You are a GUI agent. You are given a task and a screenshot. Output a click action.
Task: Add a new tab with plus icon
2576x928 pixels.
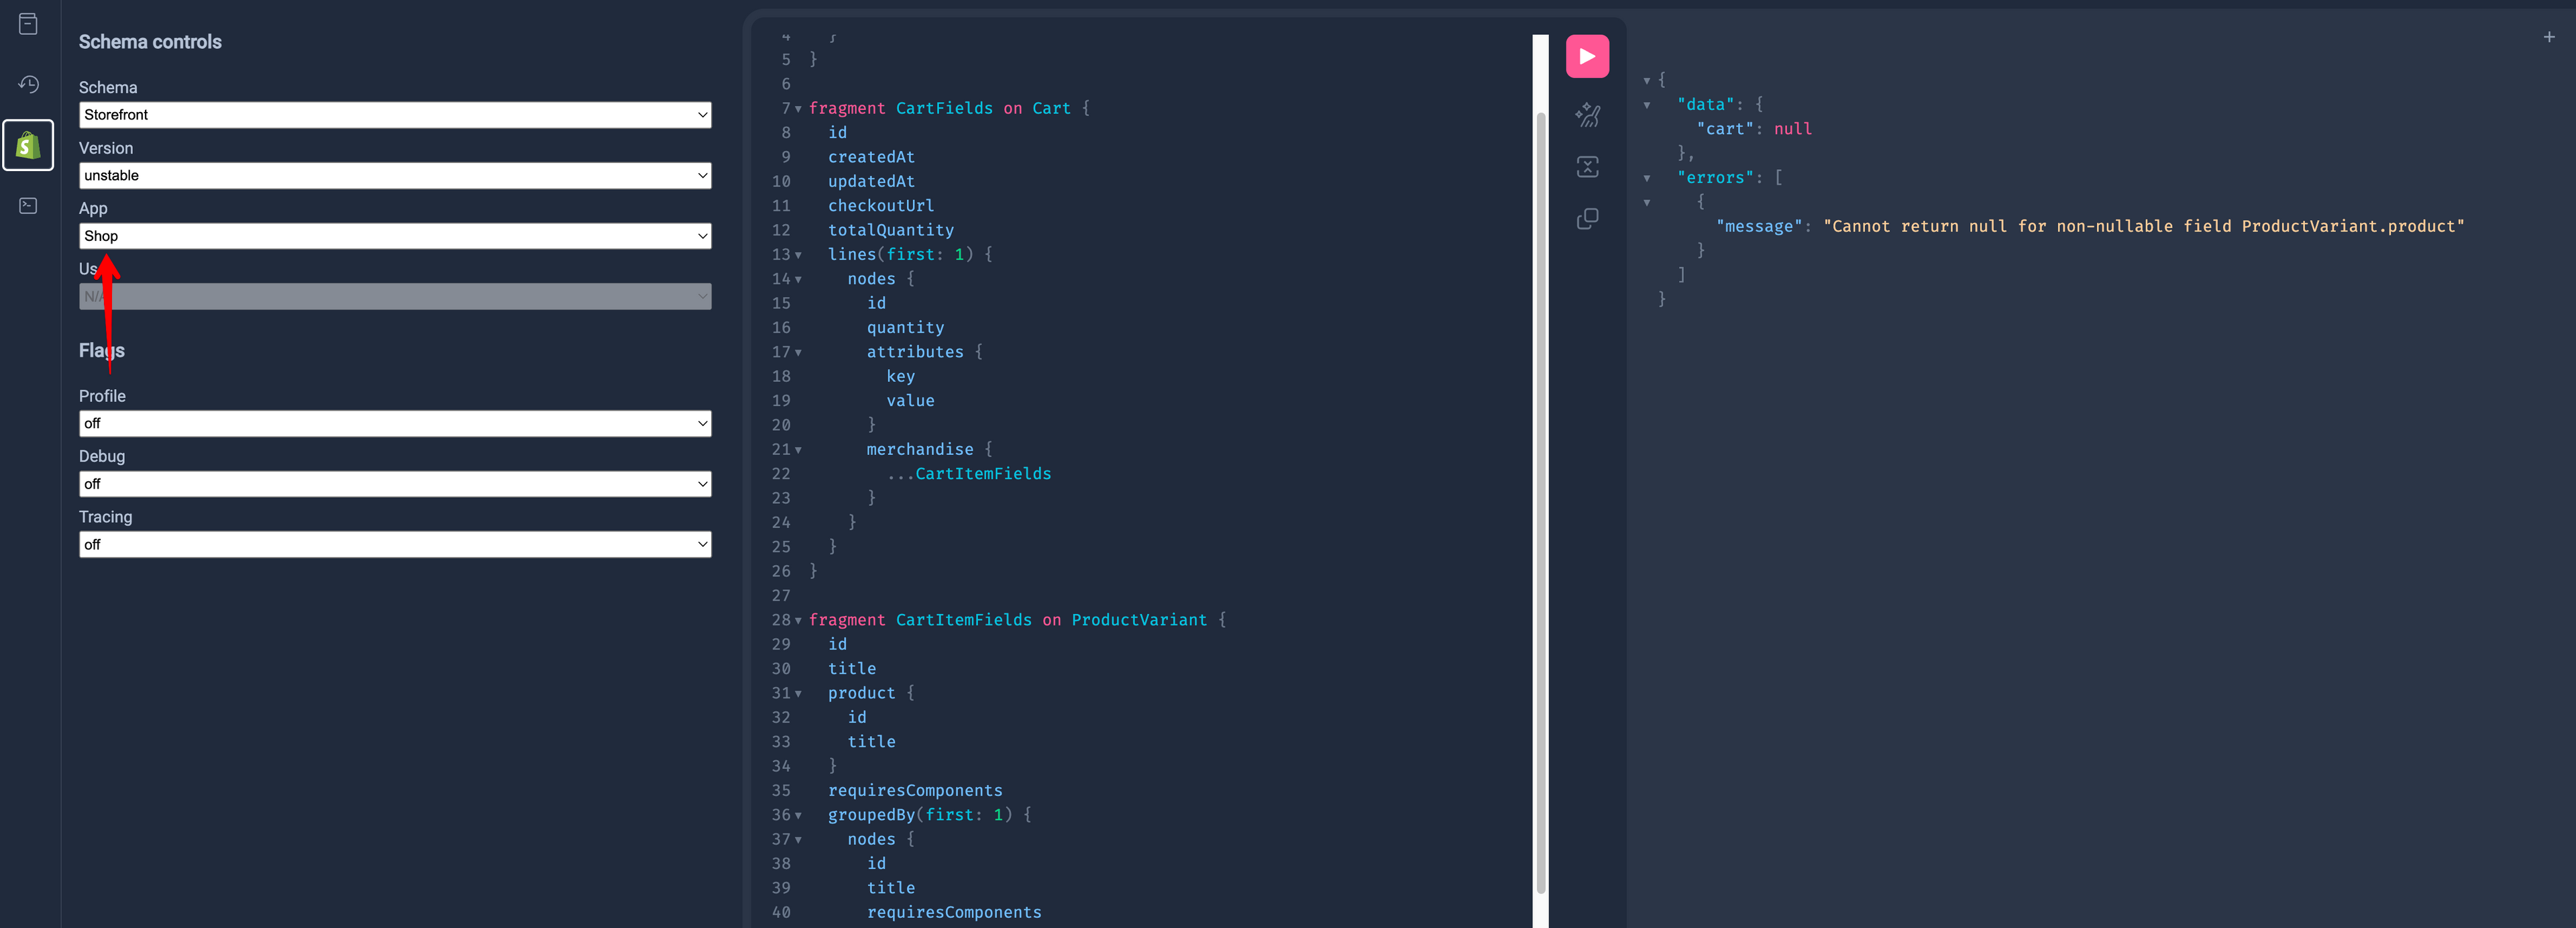(2548, 37)
